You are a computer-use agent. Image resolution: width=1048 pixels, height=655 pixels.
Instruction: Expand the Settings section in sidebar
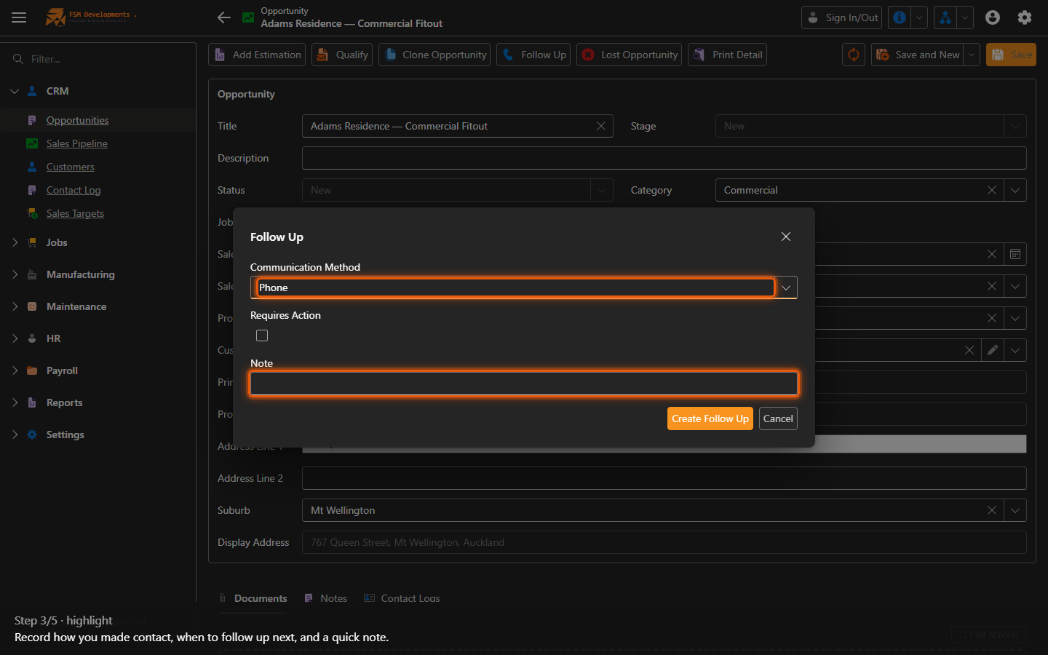click(x=15, y=434)
